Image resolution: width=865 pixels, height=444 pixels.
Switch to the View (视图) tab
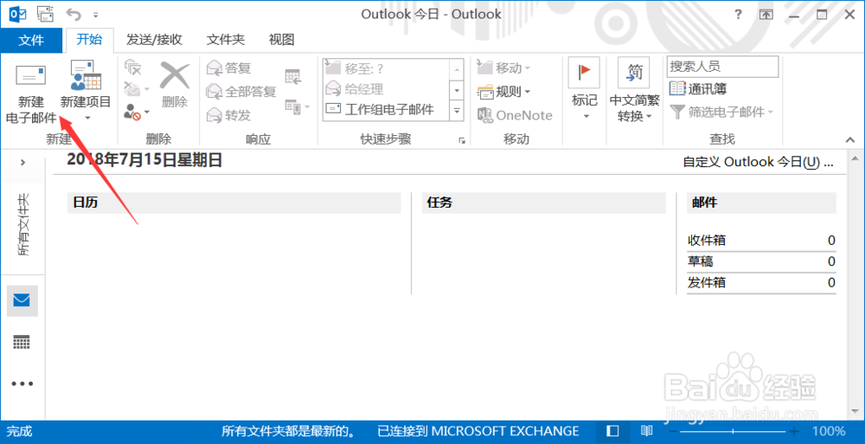click(281, 40)
